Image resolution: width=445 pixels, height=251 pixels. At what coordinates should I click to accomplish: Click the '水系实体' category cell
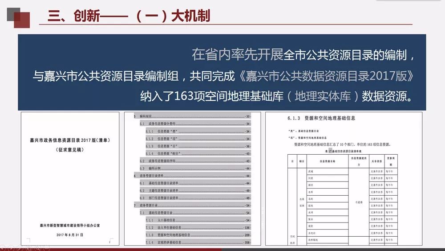click(x=302, y=202)
